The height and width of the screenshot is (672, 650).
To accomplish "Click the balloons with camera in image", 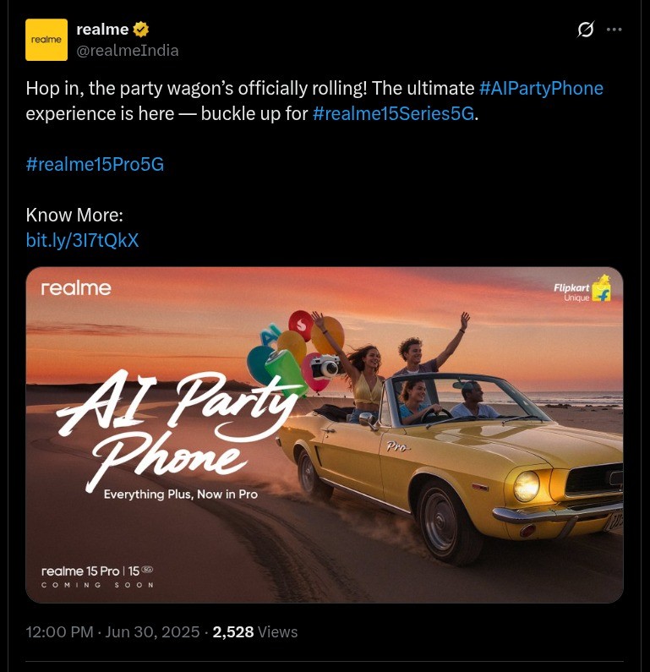I will point(296,352).
